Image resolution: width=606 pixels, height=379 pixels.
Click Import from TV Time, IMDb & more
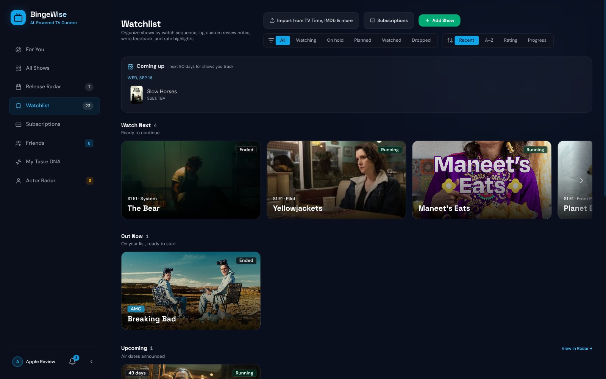click(x=311, y=20)
